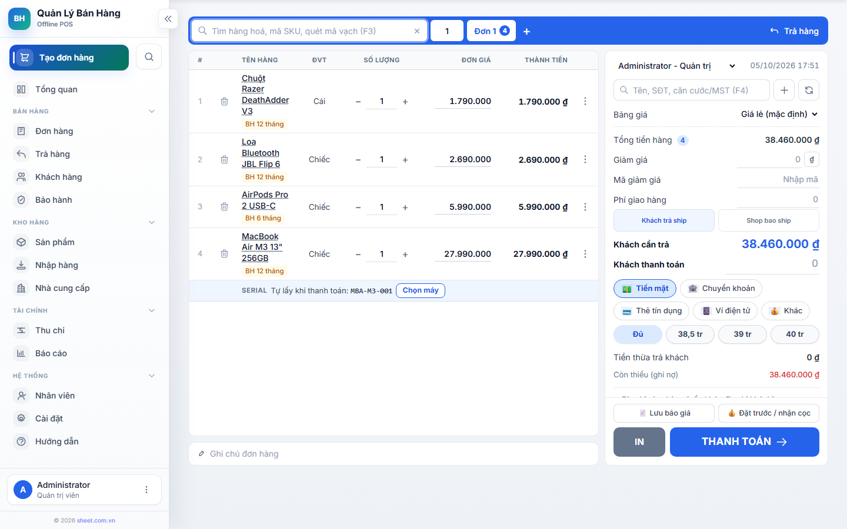This screenshot has height=529, width=847.
Task: Collapse the TÀI CHÍNH sidebar section
Action: [x=152, y=310]
